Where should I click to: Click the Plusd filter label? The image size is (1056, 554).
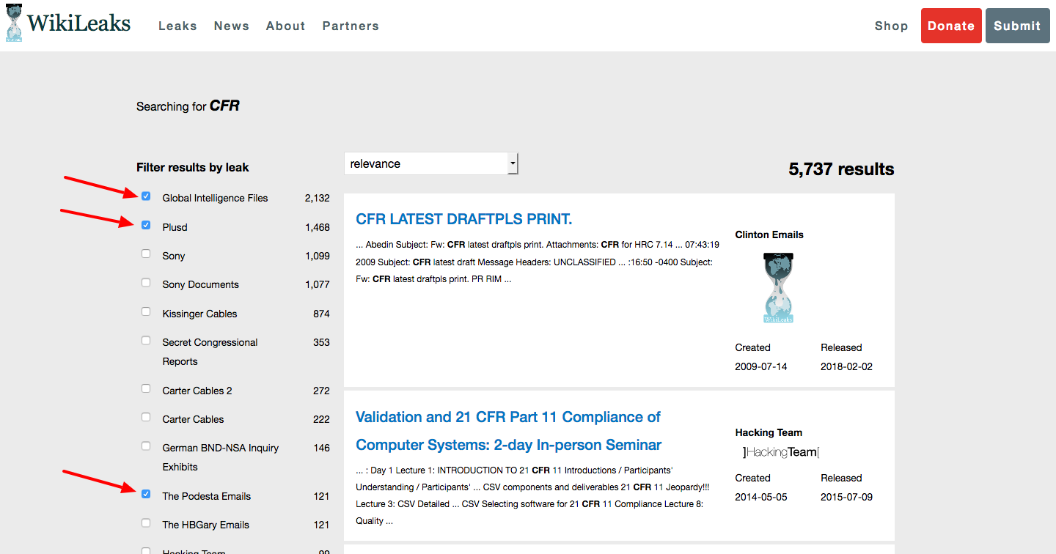175,227
